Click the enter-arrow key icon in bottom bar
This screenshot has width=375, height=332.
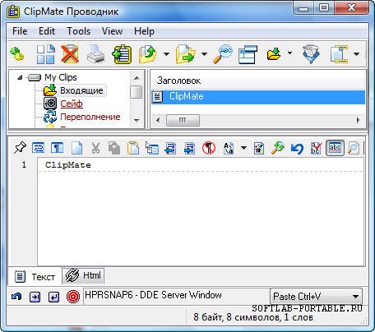tap(53, 297)
